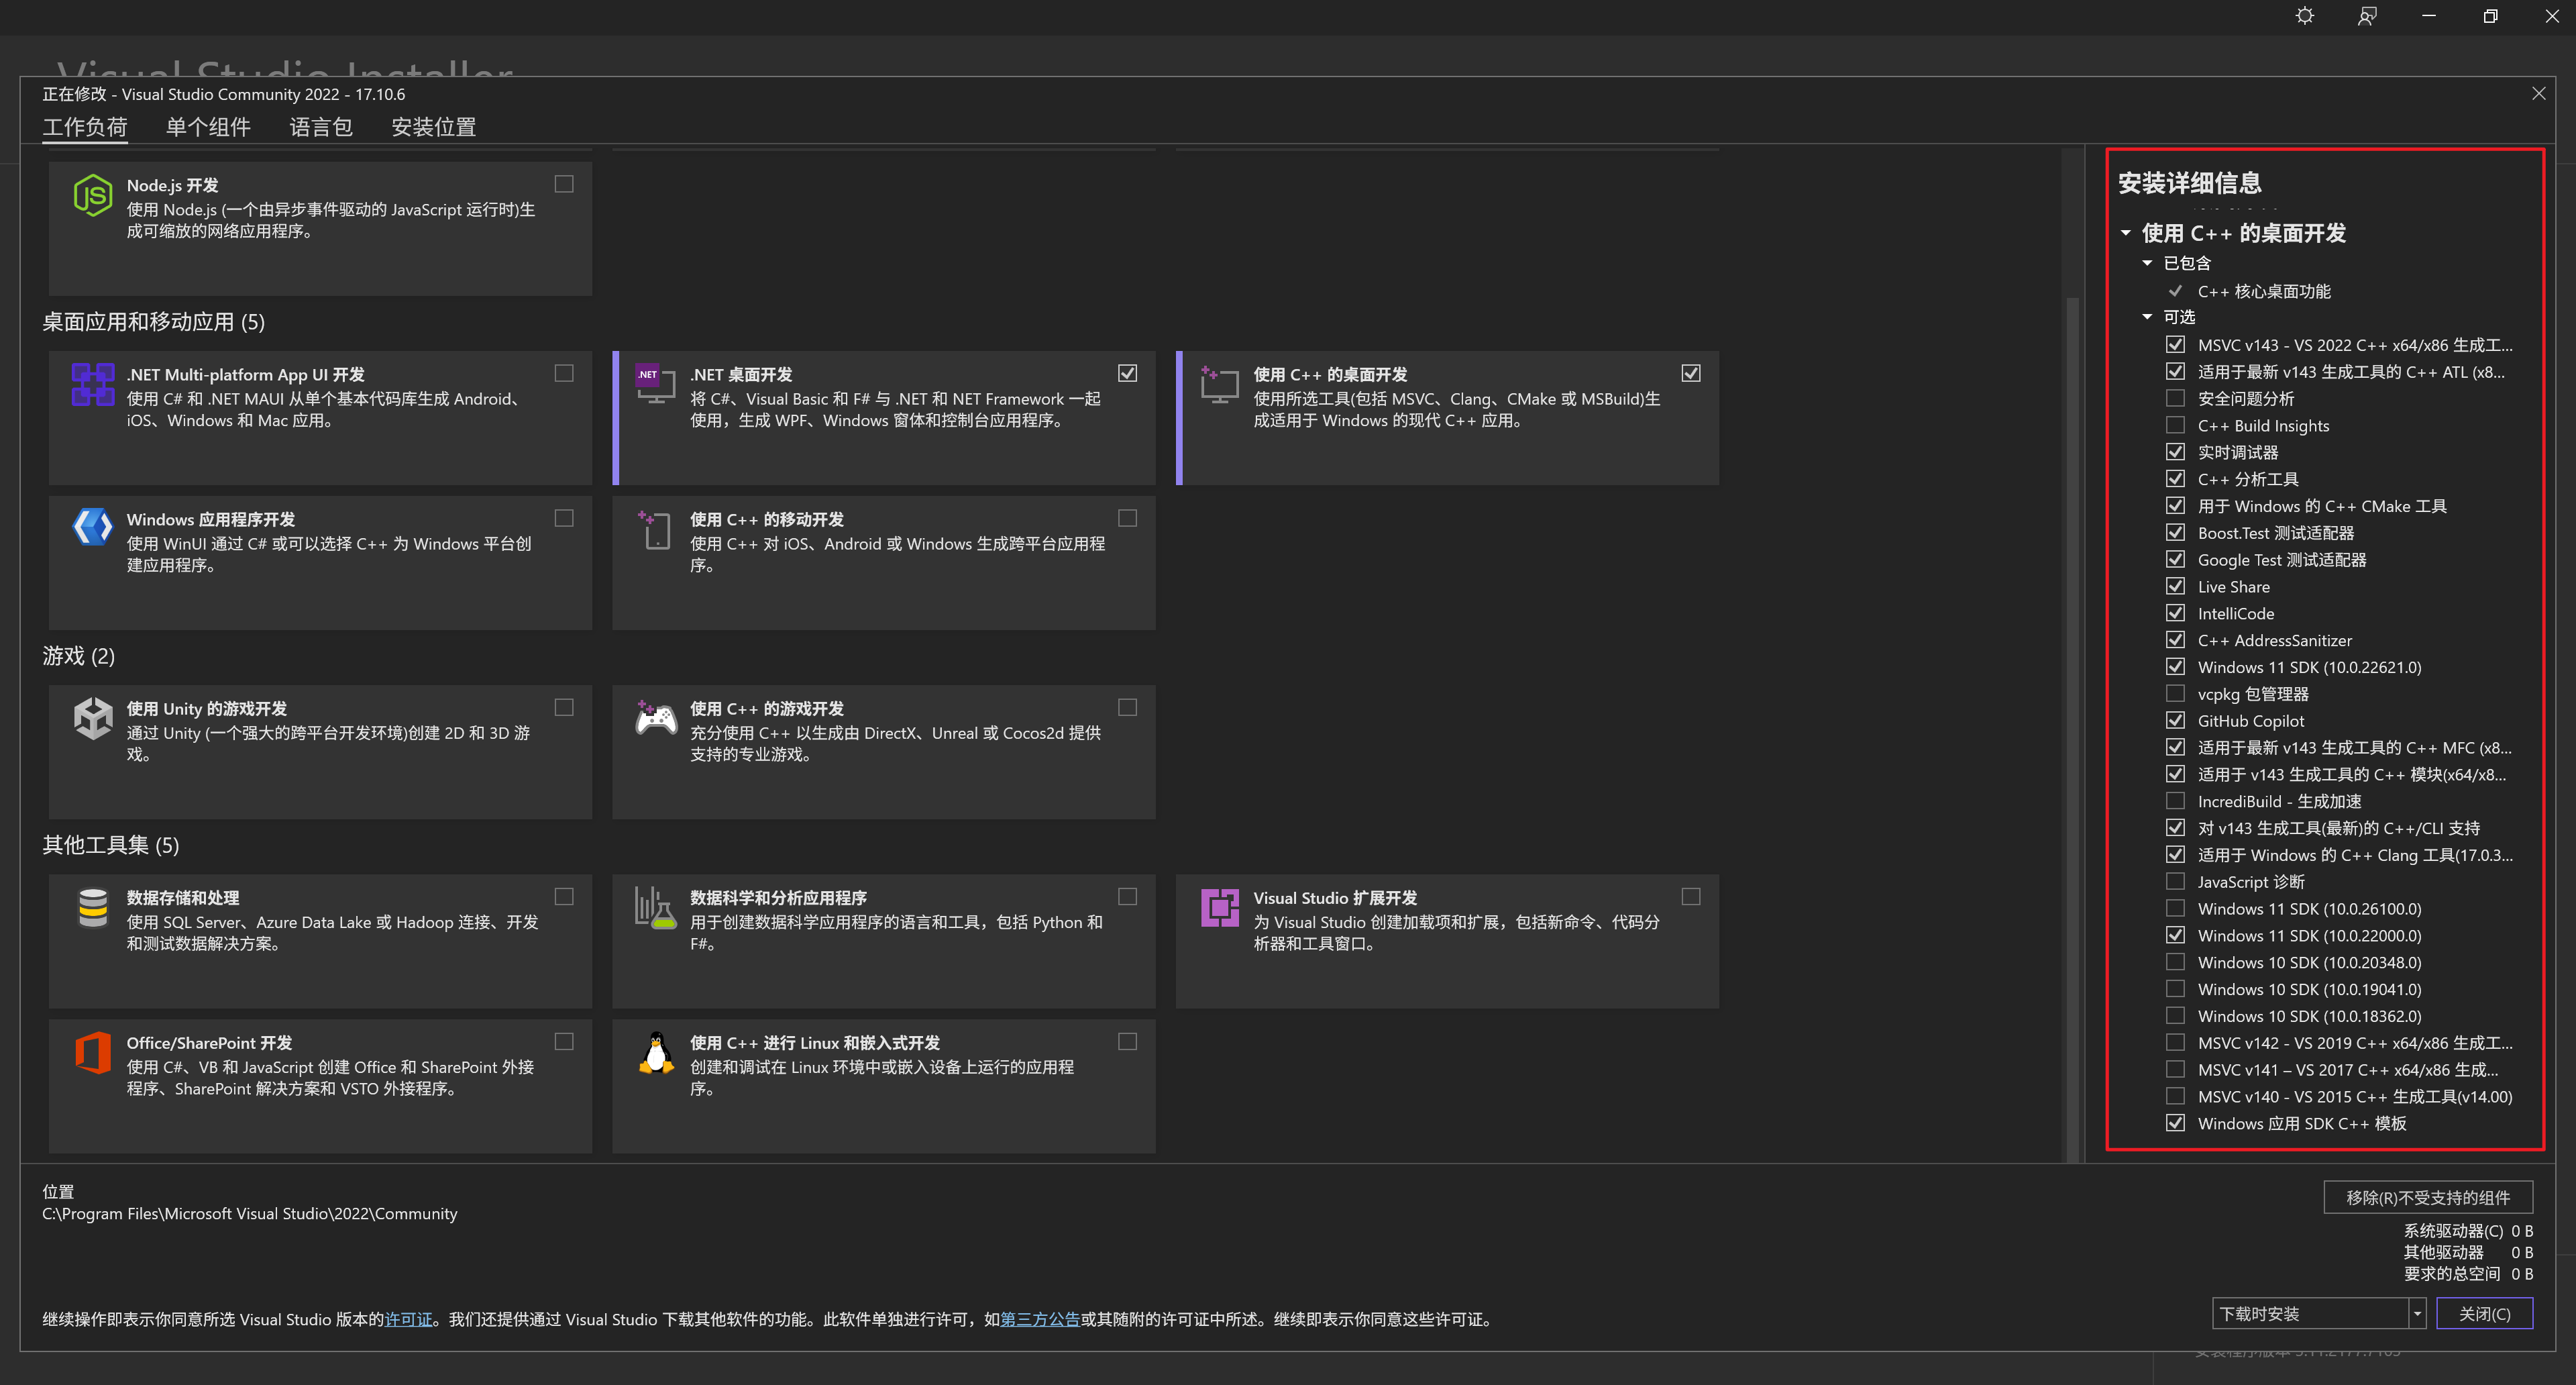This screenshot has height=1385, width=2576.
Task: Click the IntelliCode component label
Action: (x=2236, y=613)
